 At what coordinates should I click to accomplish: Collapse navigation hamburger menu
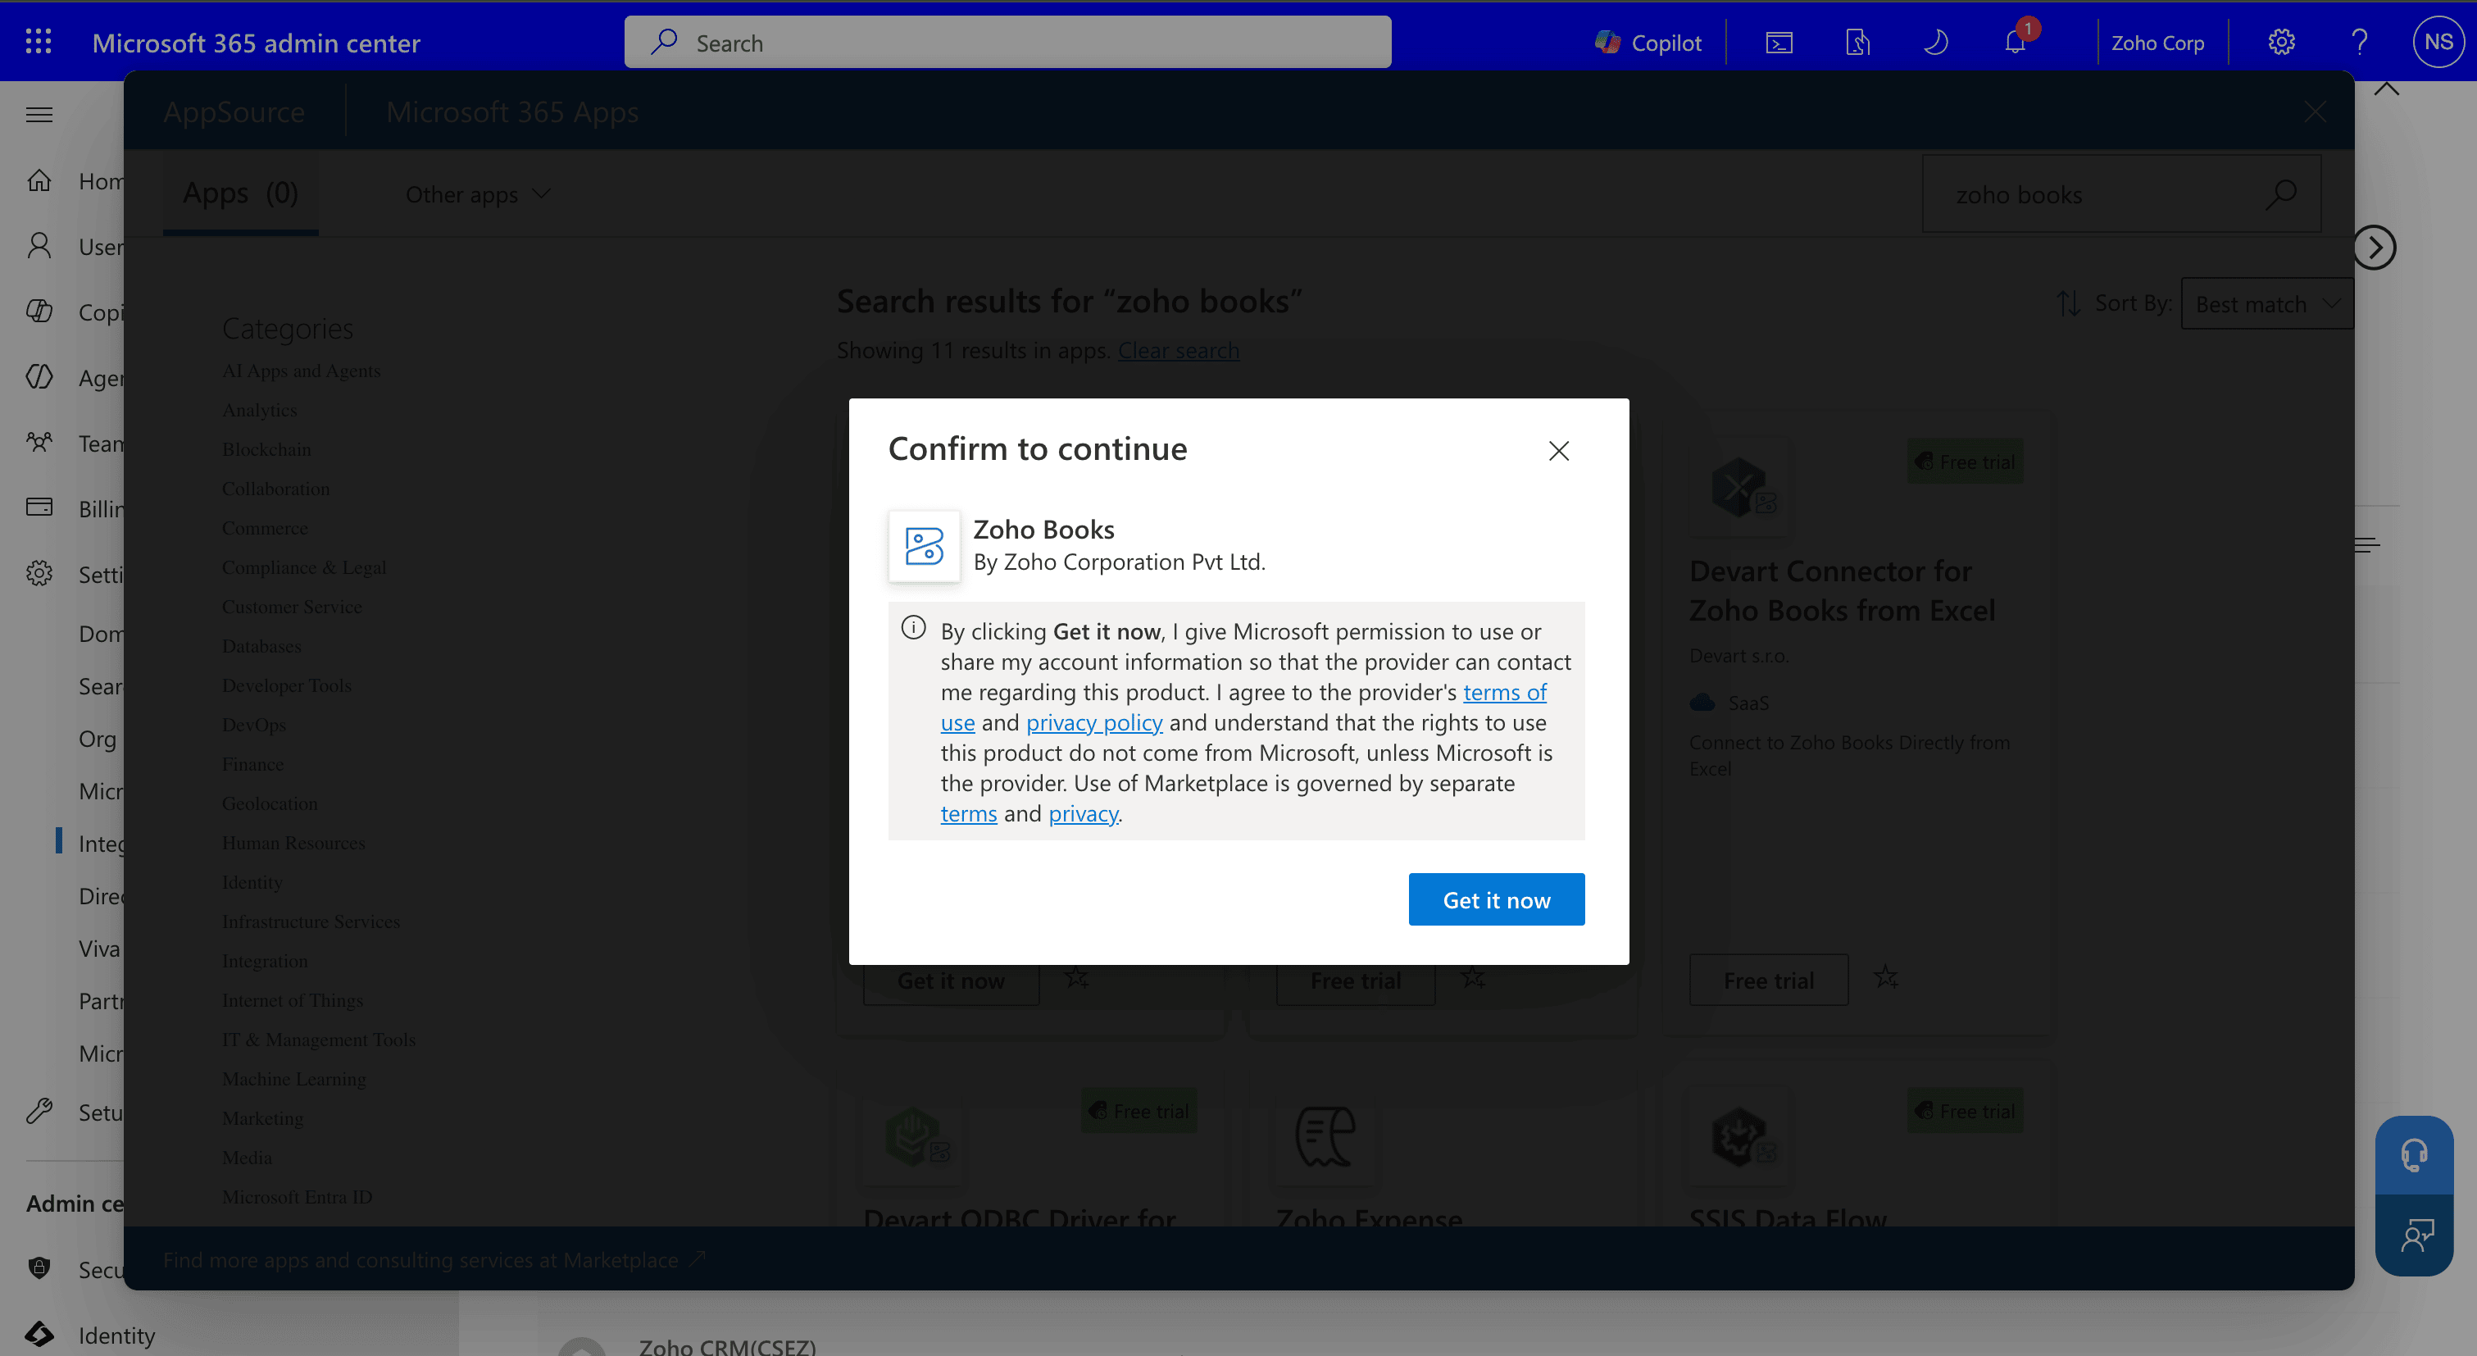click(39, 116)
